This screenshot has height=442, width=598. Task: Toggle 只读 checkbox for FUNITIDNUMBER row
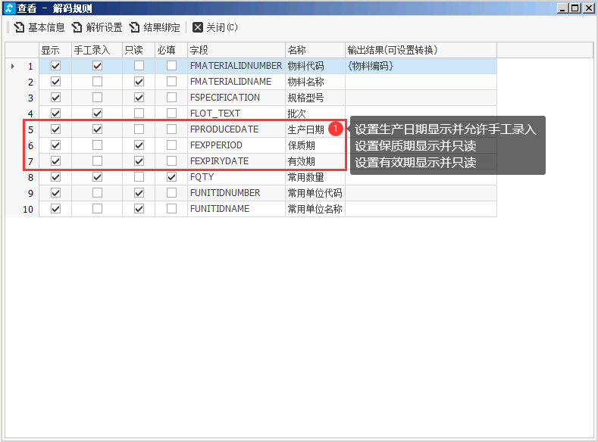coord(139,193)
